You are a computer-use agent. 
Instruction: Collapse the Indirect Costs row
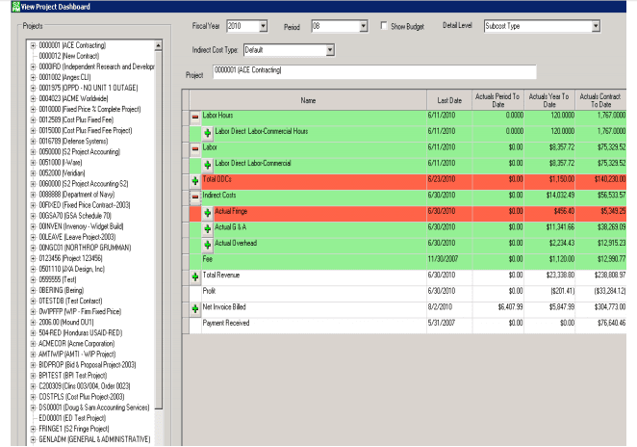point(195,196)
